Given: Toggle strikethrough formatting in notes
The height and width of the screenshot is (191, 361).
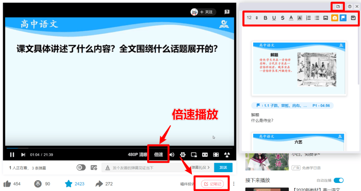Looking at the screenshot, I should click(x=282, y=18).
